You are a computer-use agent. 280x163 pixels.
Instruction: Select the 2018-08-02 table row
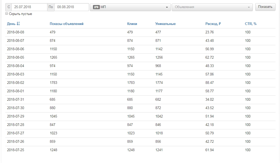coord(140,83)
